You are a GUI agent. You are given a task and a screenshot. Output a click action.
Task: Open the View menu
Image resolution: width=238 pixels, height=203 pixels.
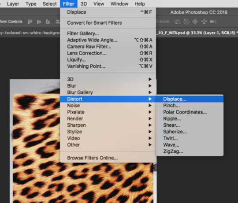coord(99,4)
